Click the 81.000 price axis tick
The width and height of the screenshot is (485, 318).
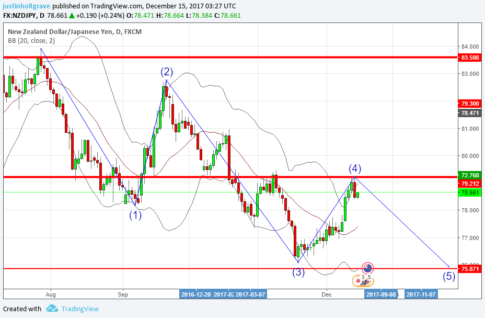click(x=470, y=129)
